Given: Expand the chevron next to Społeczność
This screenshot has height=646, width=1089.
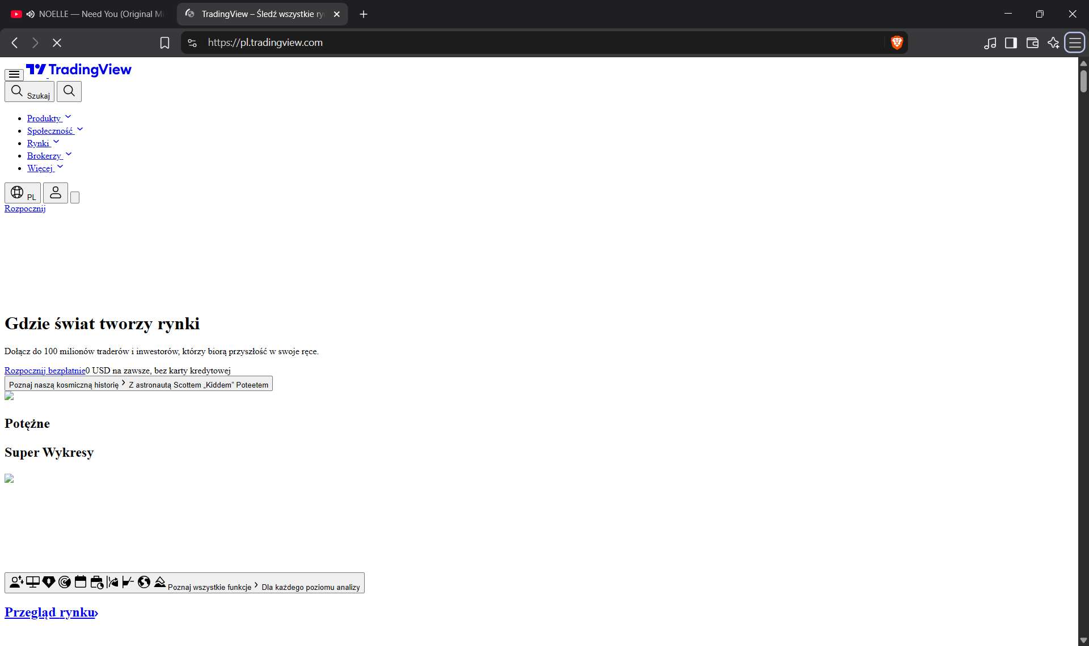Looking at the screenshot, I should [80, 129].
